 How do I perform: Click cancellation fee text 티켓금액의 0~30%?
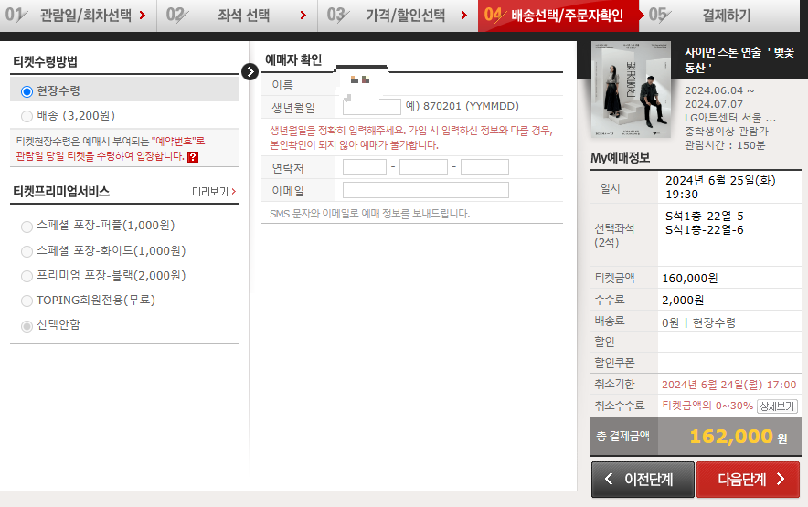pos(707,406)
